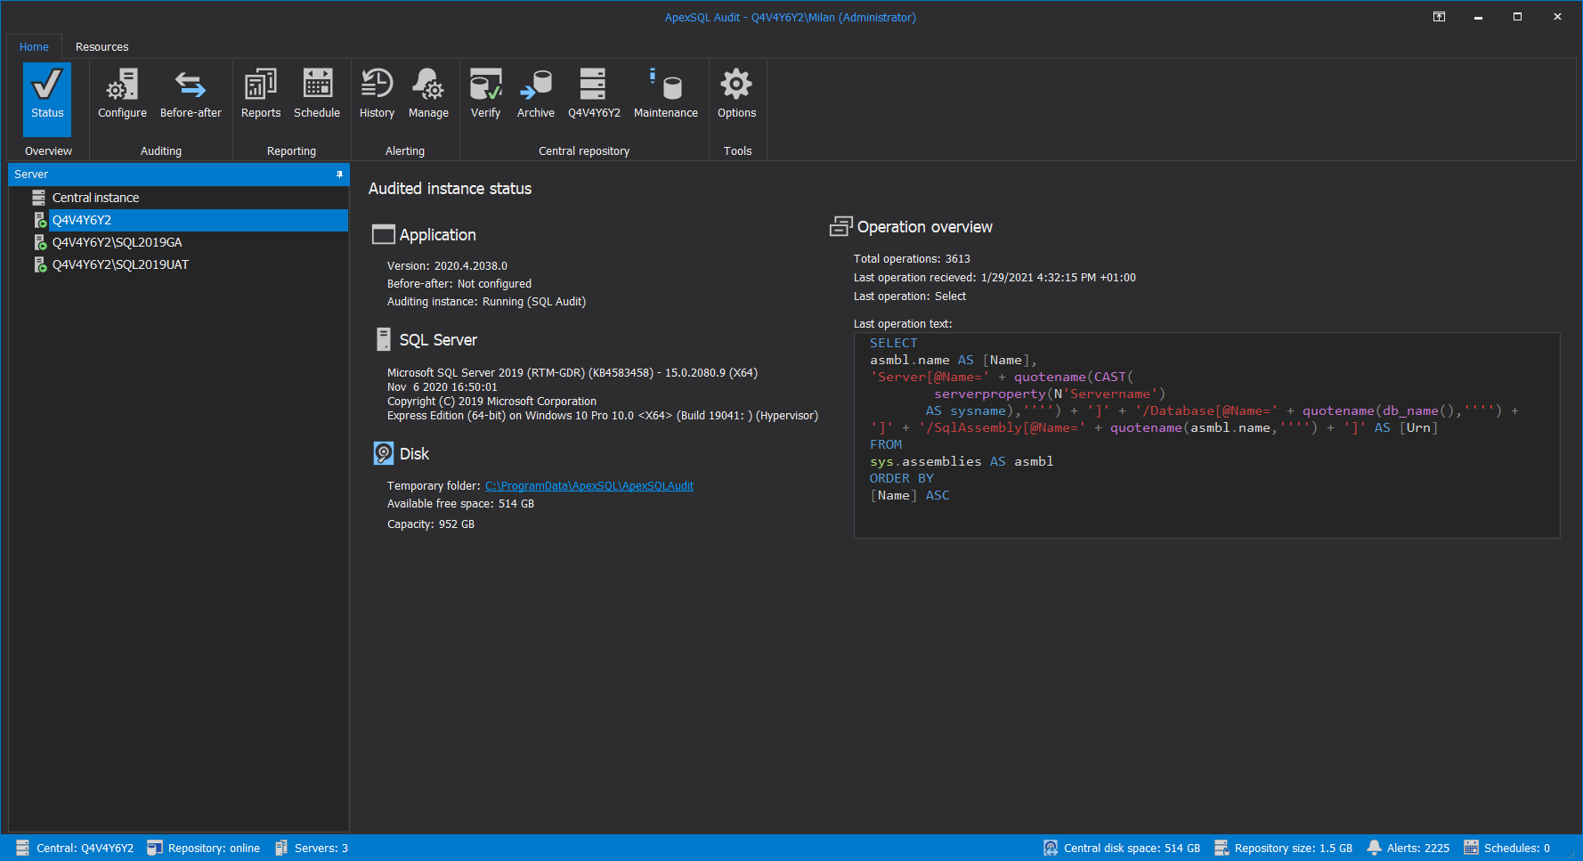The width and height of the screenshot is (1583, 861).
Task: Open the Schedule reporting tool
Action: 317,93
